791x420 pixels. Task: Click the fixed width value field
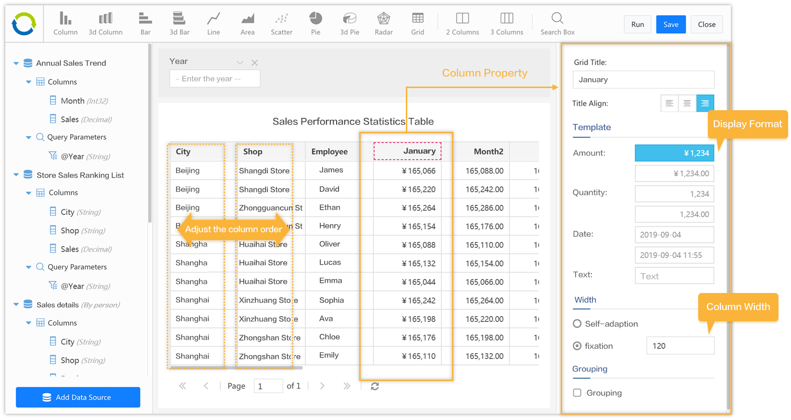[x=680, y=345]
